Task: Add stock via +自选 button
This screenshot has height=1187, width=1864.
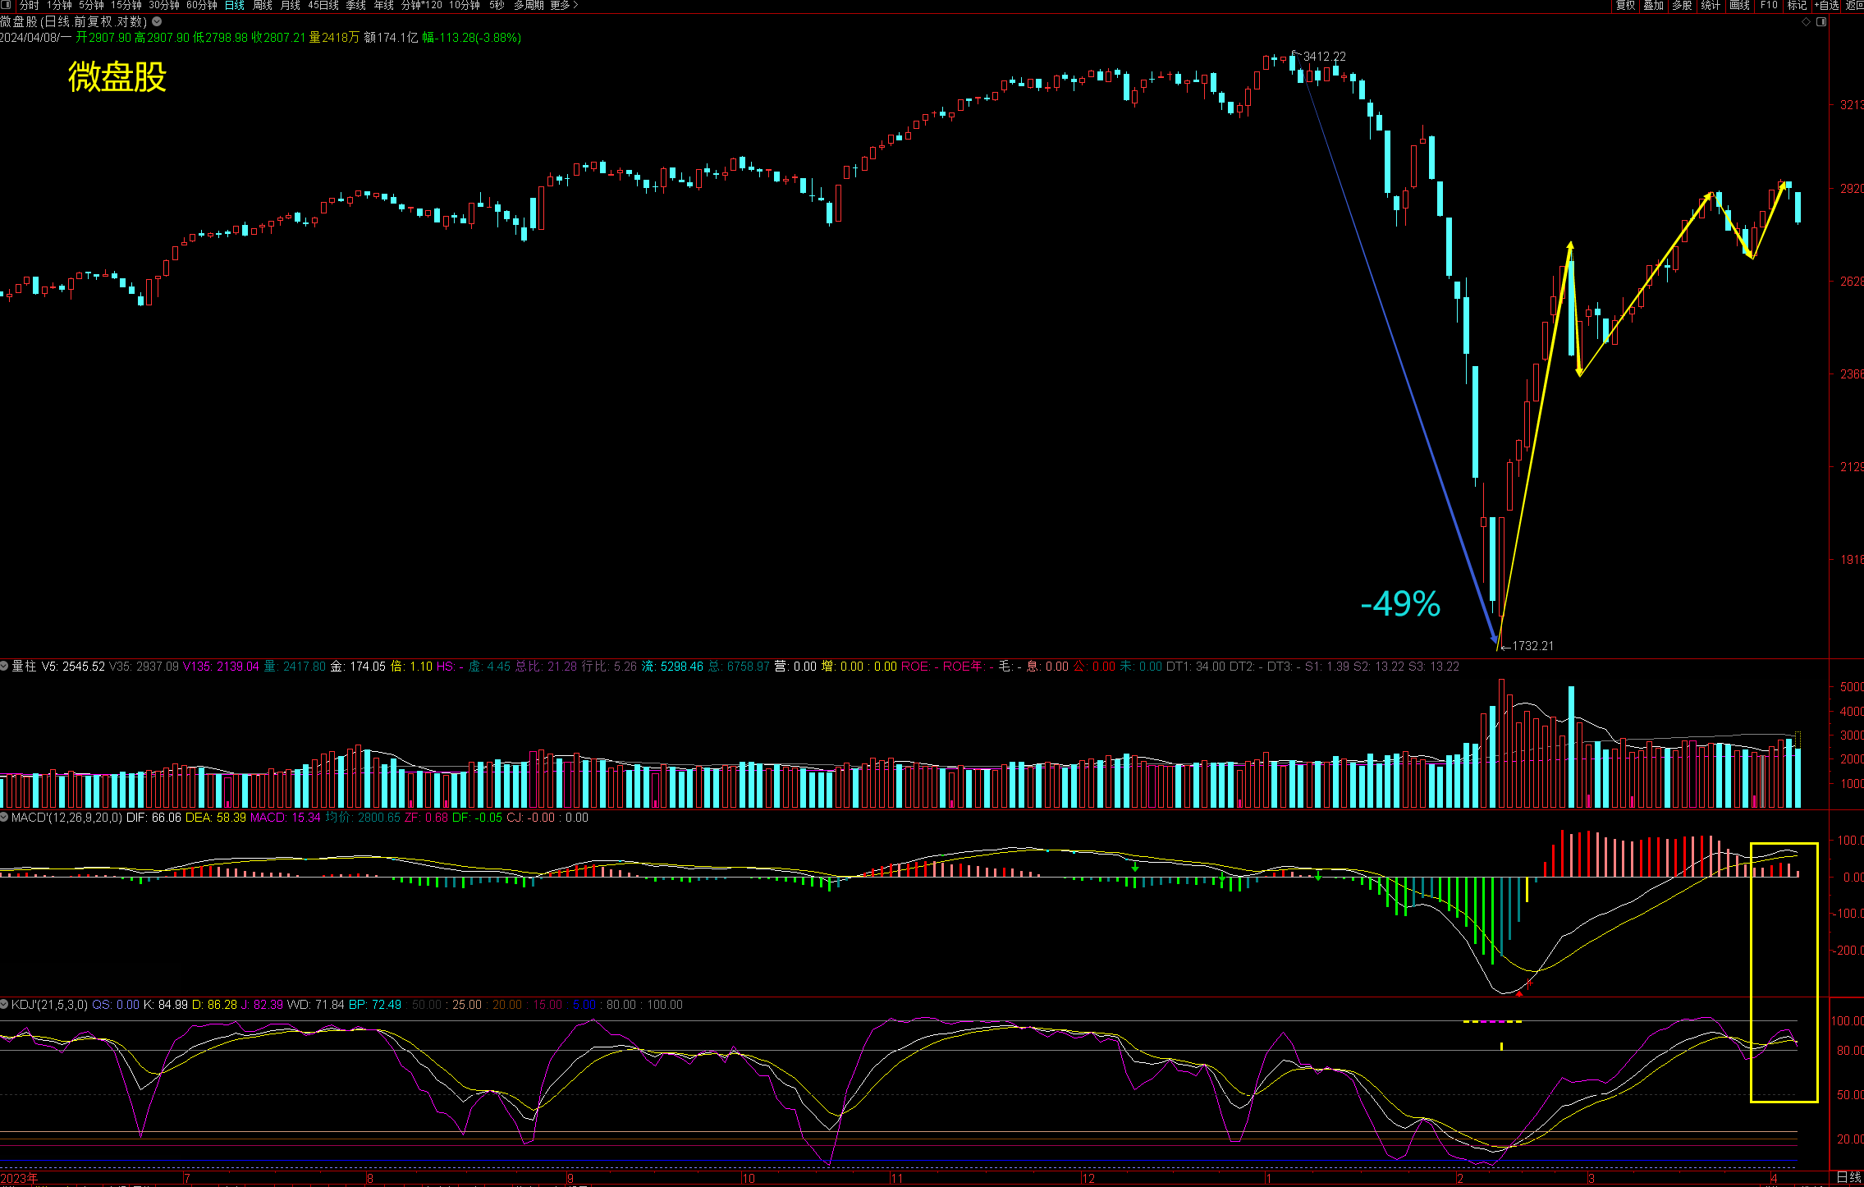Action: point(1827,5)
